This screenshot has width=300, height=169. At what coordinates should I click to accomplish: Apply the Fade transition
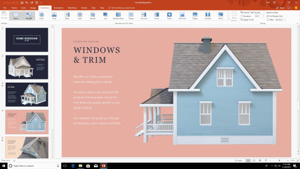tap(41, 15)
